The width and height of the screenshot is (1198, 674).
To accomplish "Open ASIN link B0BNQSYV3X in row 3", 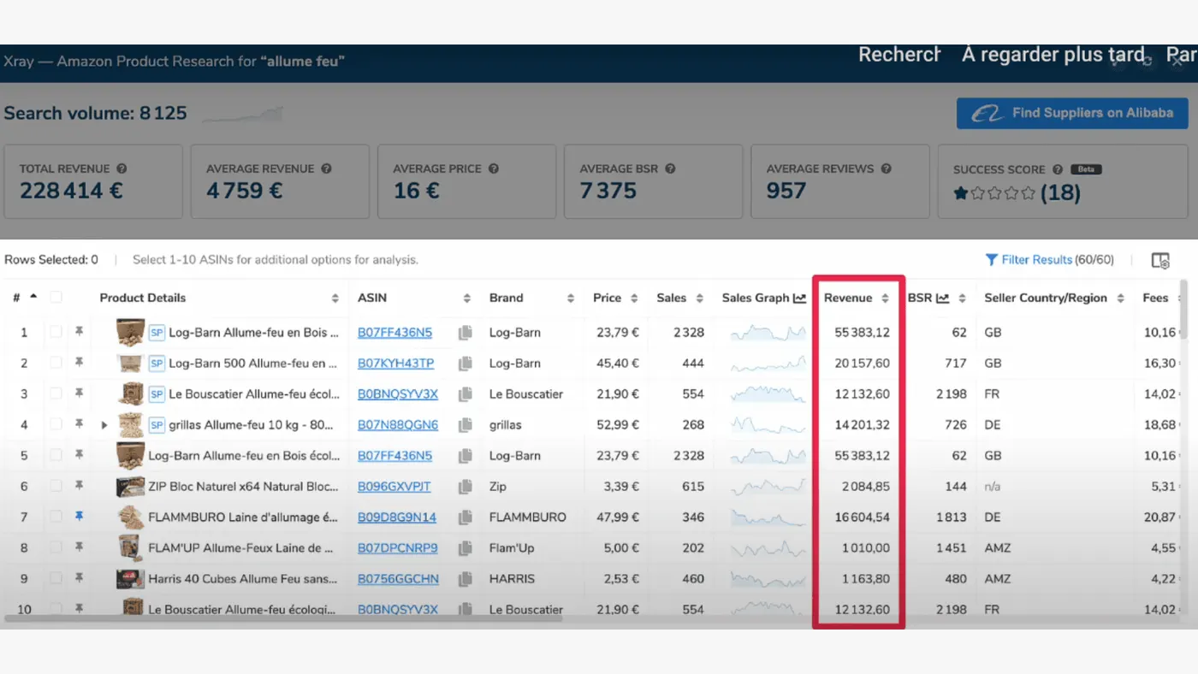I will tap(397, 394).
